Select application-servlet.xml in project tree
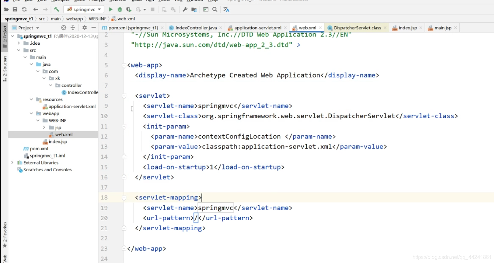The width and height of the screenshot is (494, 263). pyautogui.click(x=69, y=107)
